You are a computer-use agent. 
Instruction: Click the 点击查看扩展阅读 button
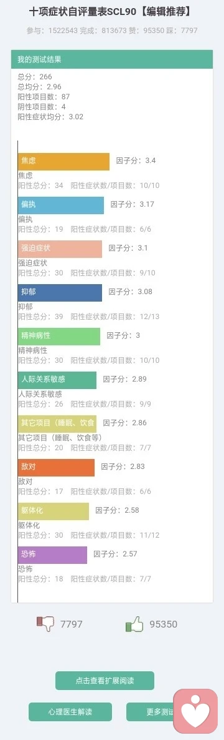pyautogui.click(x=105, y=681)
